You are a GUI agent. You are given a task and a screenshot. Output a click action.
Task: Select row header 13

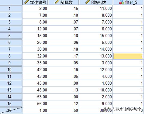pos(11,90)
